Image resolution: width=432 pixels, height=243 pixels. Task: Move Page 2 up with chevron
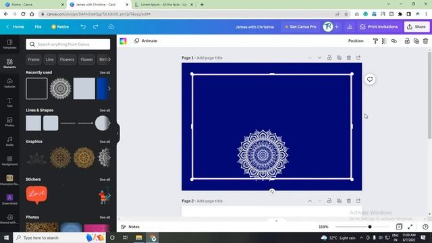click(x=310, y=201)
